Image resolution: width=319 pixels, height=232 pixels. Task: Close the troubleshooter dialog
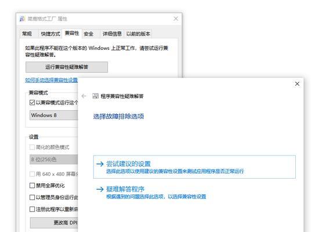point(297,84)
